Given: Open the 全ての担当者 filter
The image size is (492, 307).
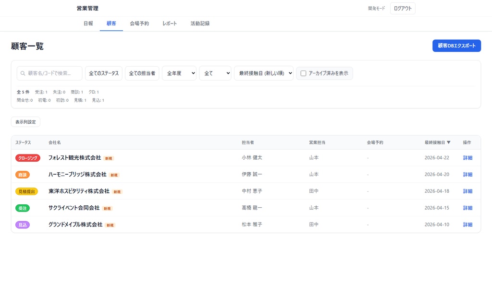Looking at the screenshot, I should tap(142, 73).
